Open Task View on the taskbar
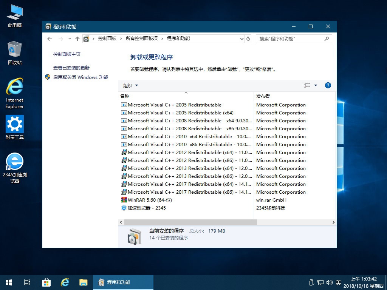The width and height of the screenshot is (387, 290). click(27, 282)
